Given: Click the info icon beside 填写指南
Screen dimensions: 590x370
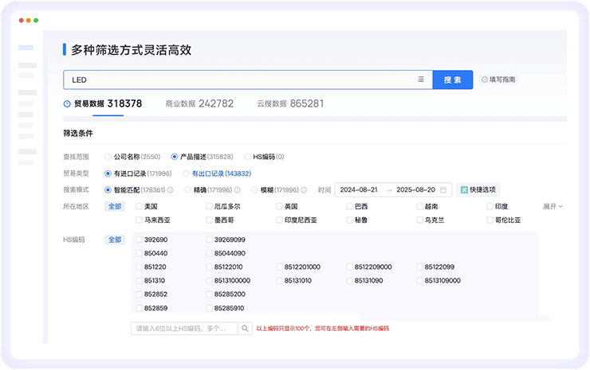Looking at the screenshot, I should coord(484,80).
